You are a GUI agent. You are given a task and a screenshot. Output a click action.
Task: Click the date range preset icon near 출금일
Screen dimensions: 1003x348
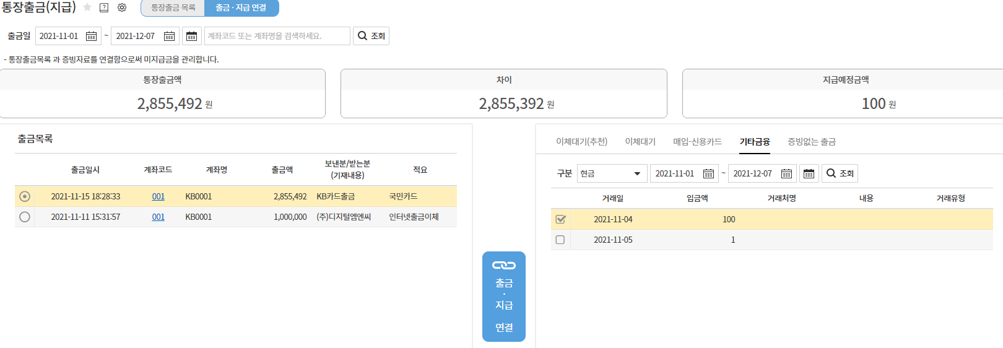tap(192, 36)
